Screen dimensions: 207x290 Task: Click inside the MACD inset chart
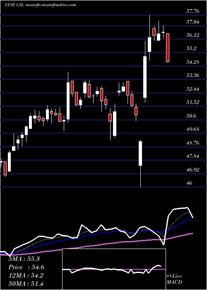114,269
